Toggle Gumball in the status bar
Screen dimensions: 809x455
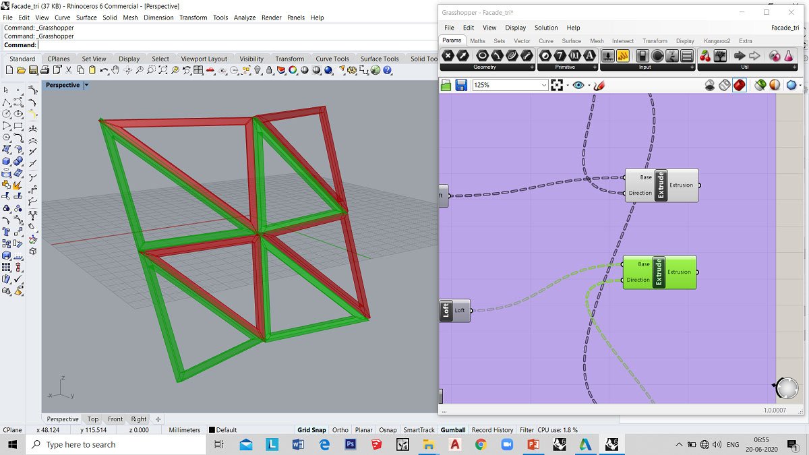[x=453, y=430]
